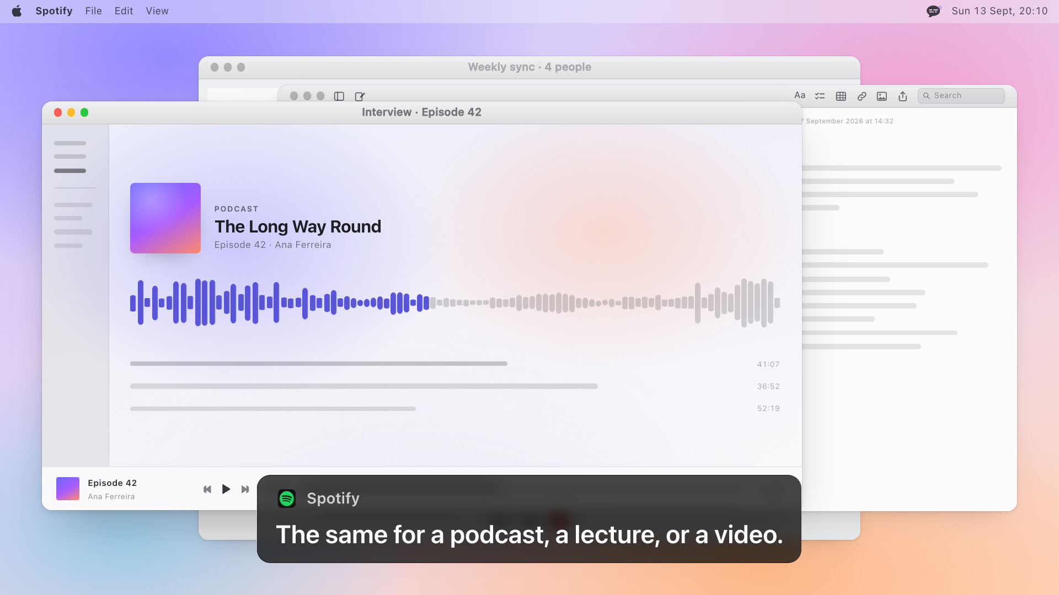Open the Aa text format options
Viewport: 1059px width, 595px height.
coord(800,95)
